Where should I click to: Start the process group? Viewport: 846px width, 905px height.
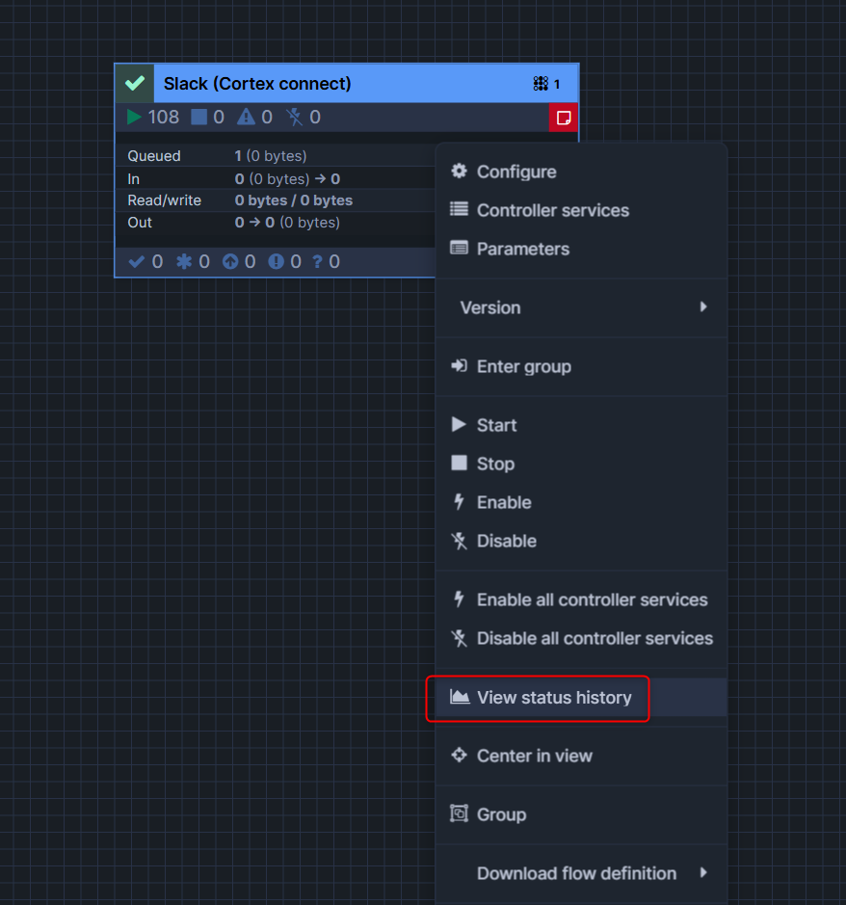tap(496, 425)
